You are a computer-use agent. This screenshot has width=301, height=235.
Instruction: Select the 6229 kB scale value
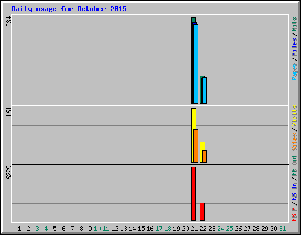click(x=9, y=173)
